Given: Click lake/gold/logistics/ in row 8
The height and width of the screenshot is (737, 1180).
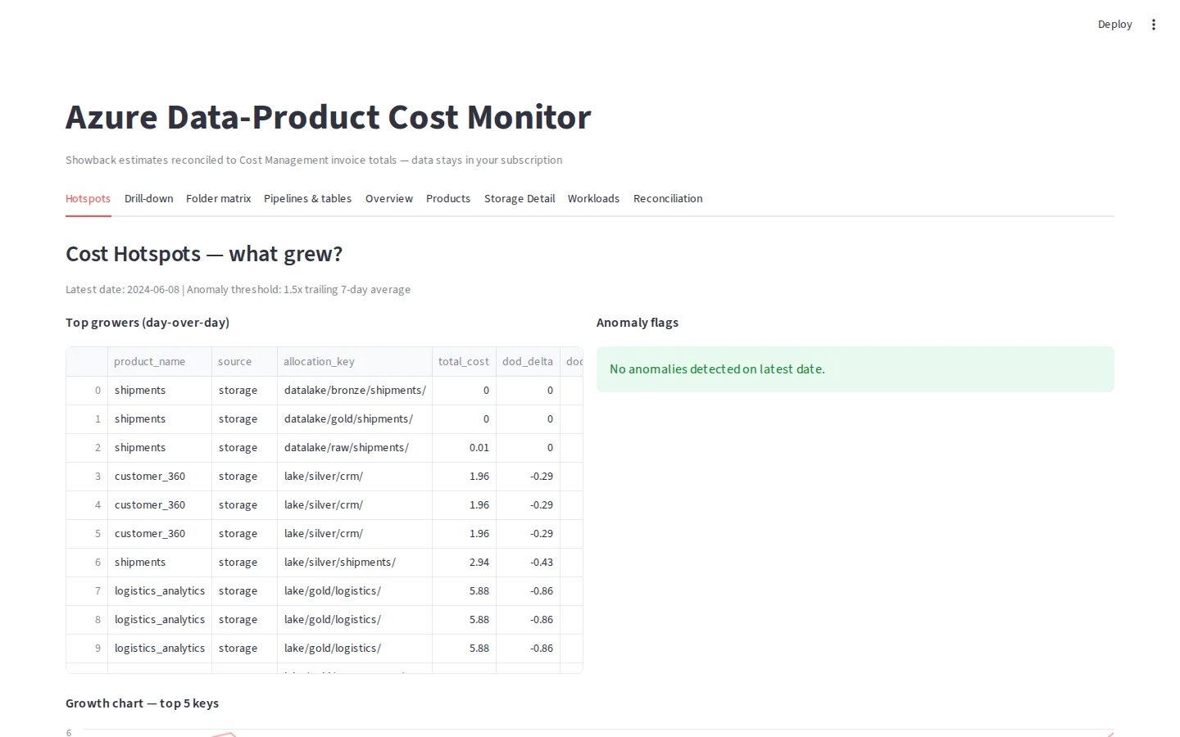Looking at the screenshot, I should 355,620.
